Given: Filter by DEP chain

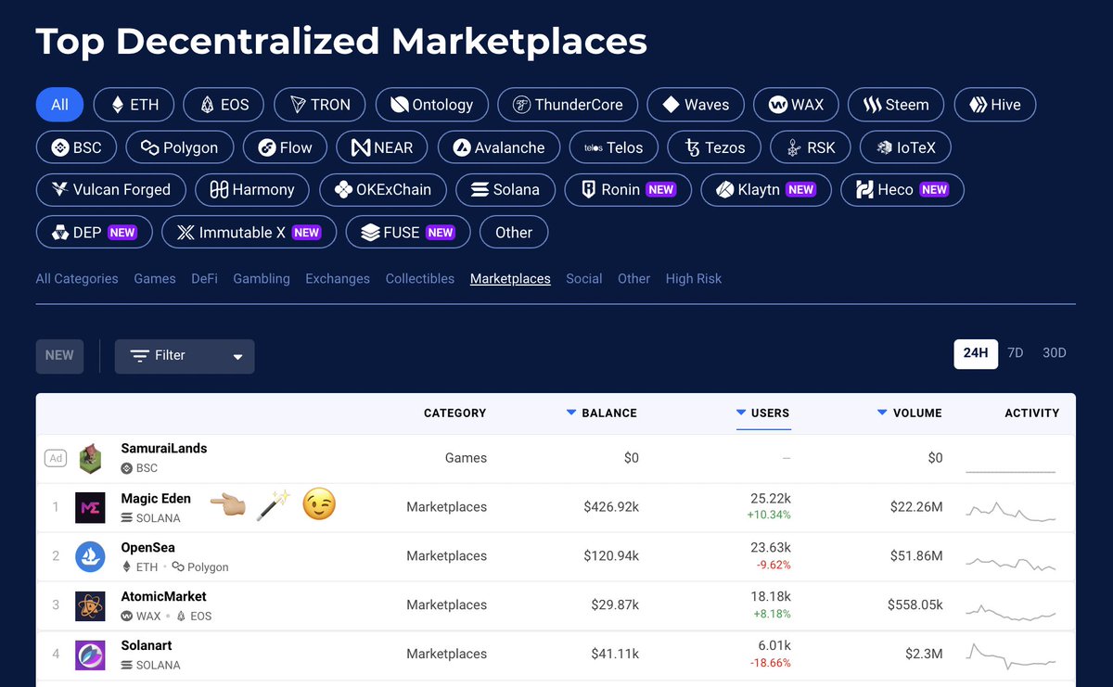Looking at the screenshot, I should tap(94, 233).
